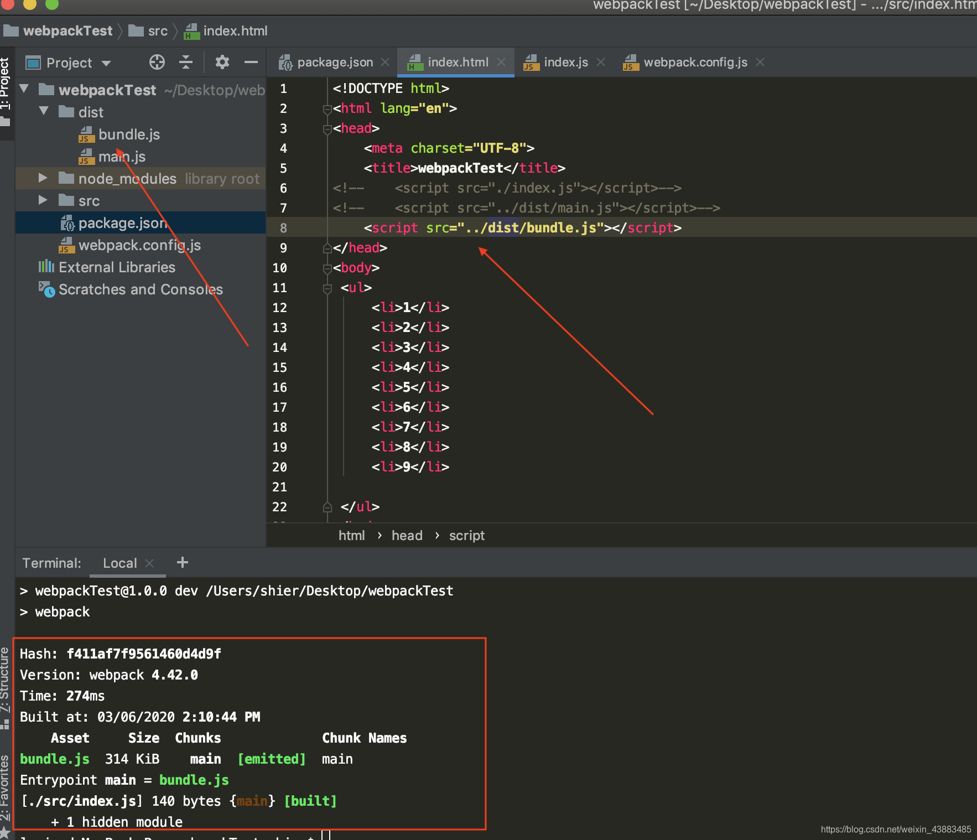Viewport: 977px width, 840px height.
Task: Click the macOS green zoom window button
Action: click(51, 4)
